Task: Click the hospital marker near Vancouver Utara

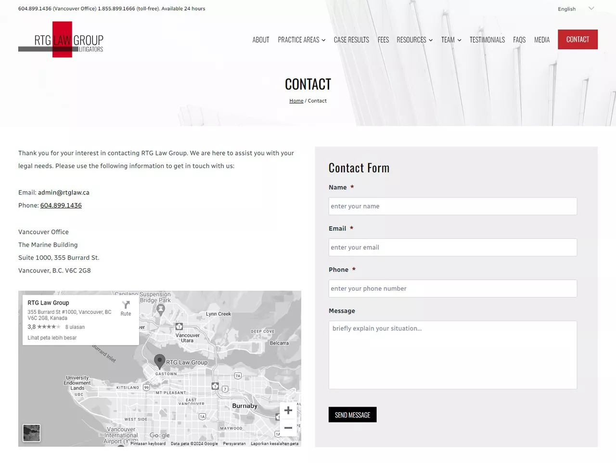Action: point(179,326)
